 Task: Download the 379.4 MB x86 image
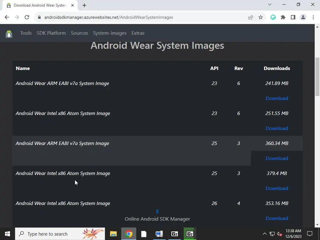277,188
